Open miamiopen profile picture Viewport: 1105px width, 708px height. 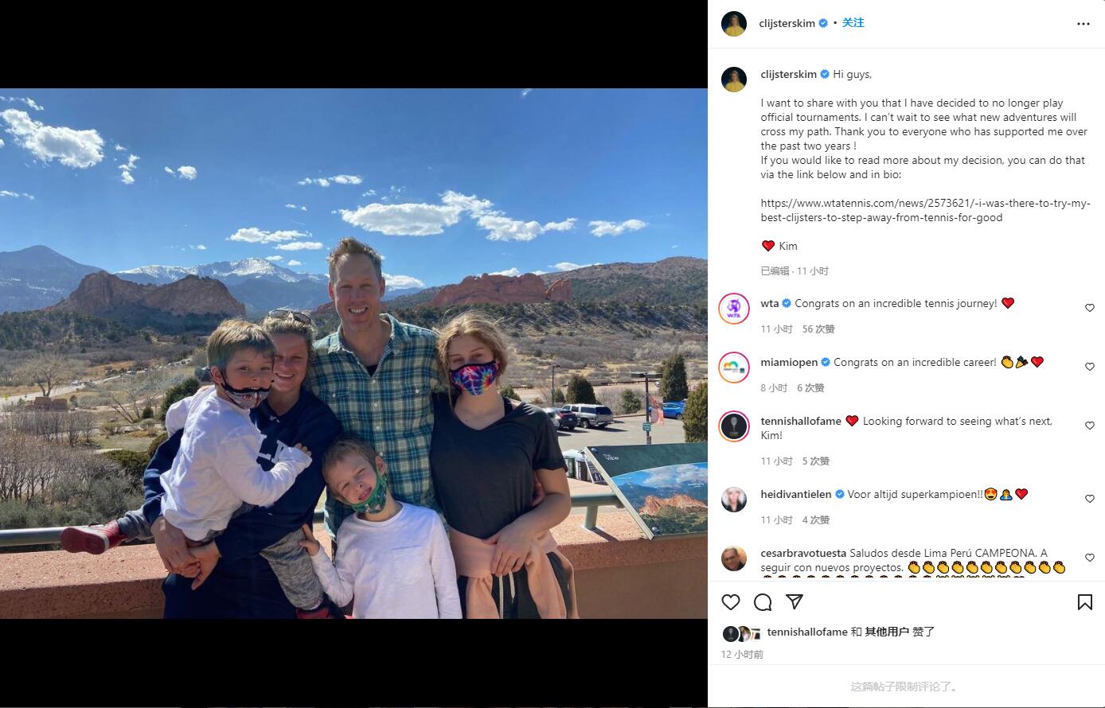(734, 367)
